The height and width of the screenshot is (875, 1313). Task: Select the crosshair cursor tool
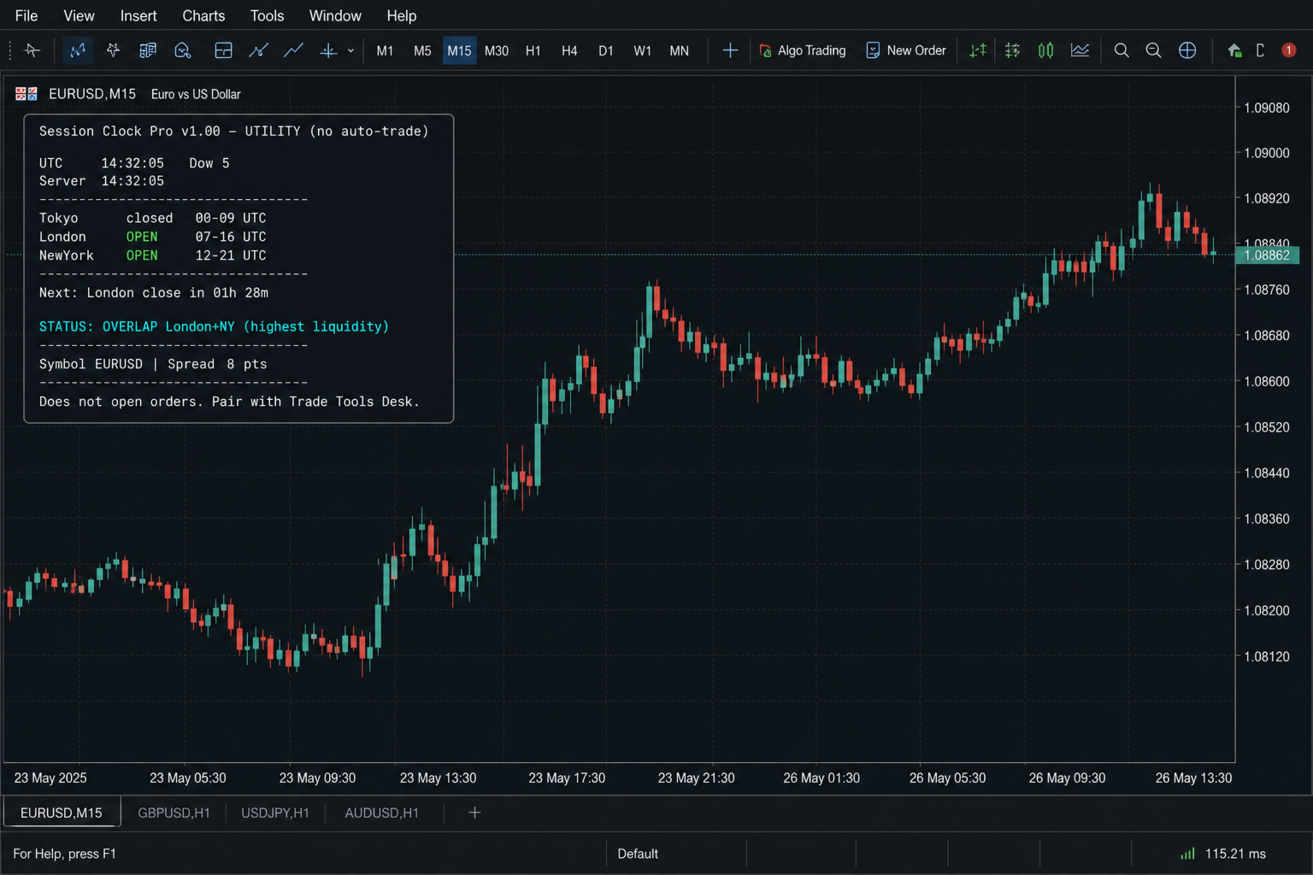730,50
